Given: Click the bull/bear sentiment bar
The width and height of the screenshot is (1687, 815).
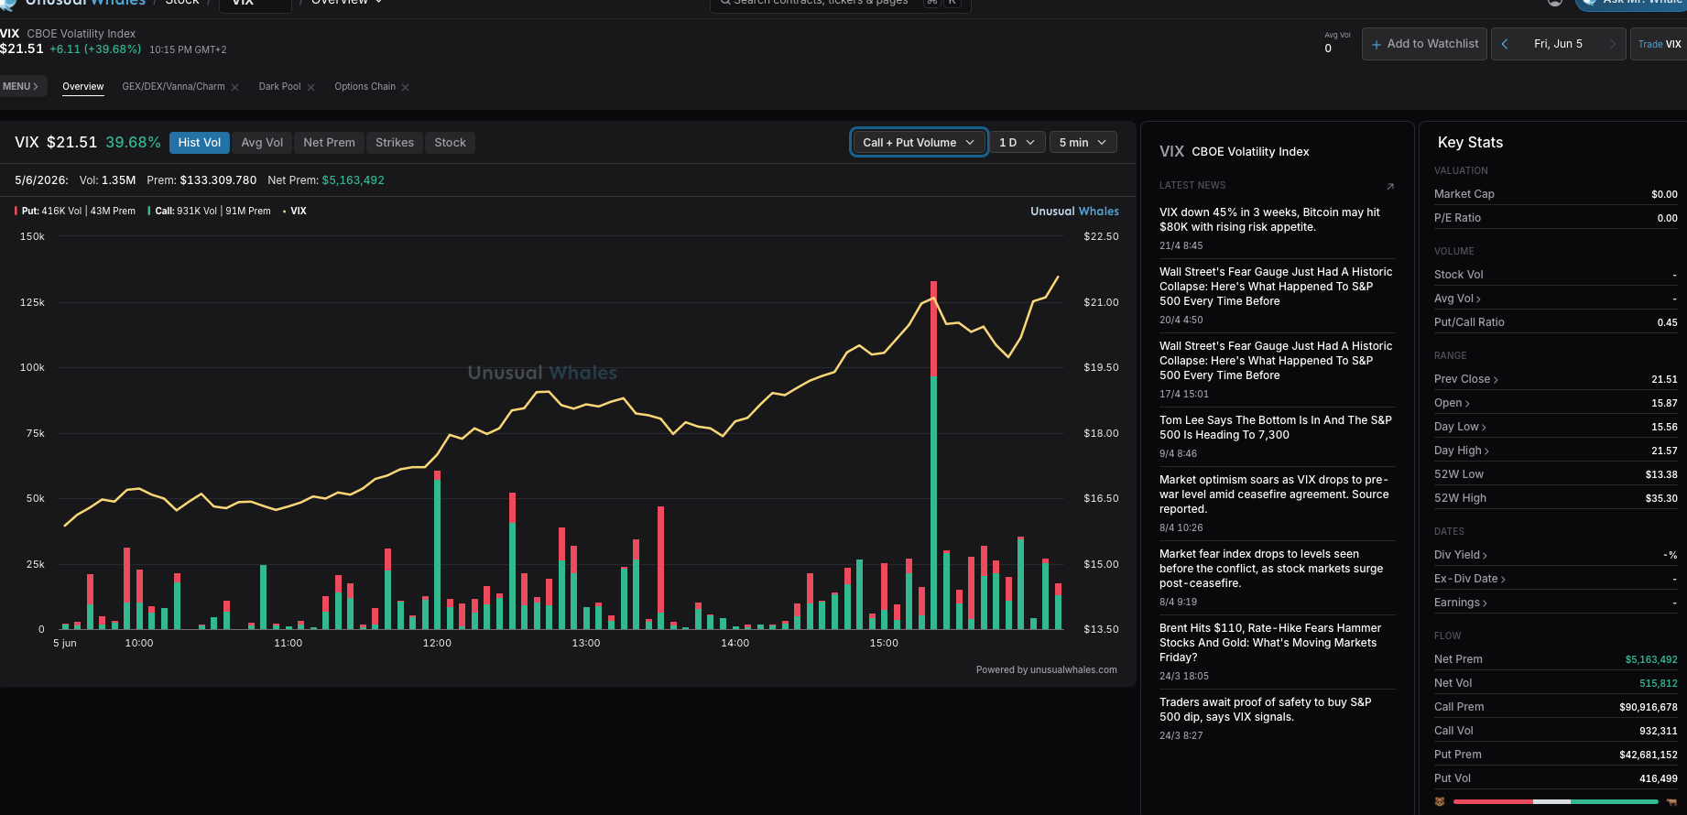Looking at the screenshot, I should pos(1555,801).
